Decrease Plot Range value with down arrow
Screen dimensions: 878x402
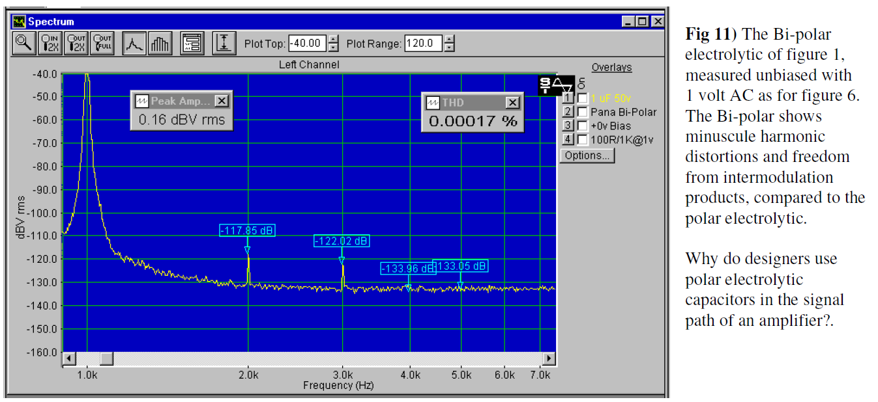(x=448, y=47)
